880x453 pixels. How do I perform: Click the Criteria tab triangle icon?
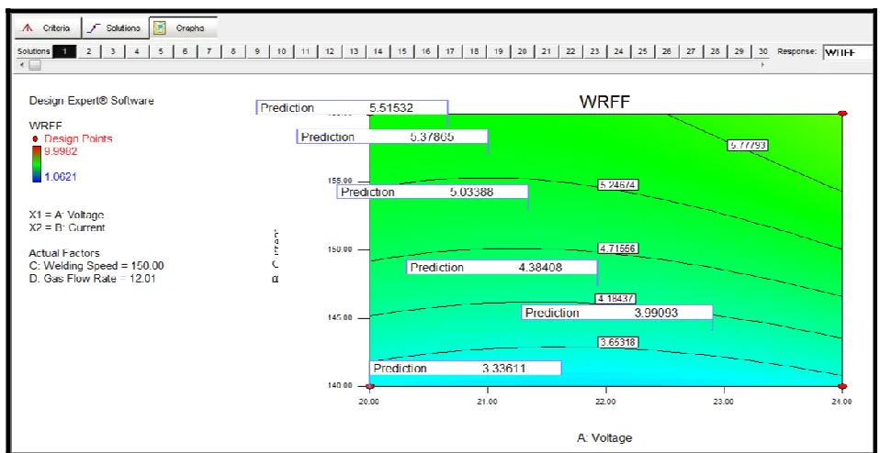(28, 28)
